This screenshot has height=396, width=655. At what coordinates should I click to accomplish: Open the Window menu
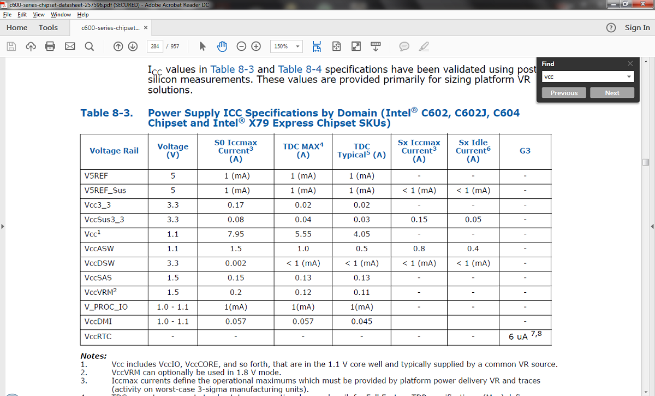point(61,15)
